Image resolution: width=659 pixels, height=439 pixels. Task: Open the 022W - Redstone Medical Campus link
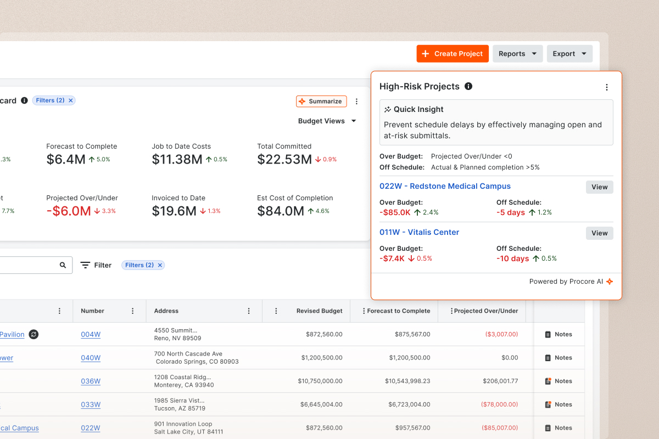pyautogui.click(x=445, y=186)
